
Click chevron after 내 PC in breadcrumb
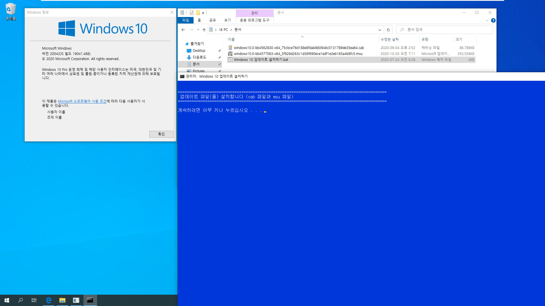231,30
